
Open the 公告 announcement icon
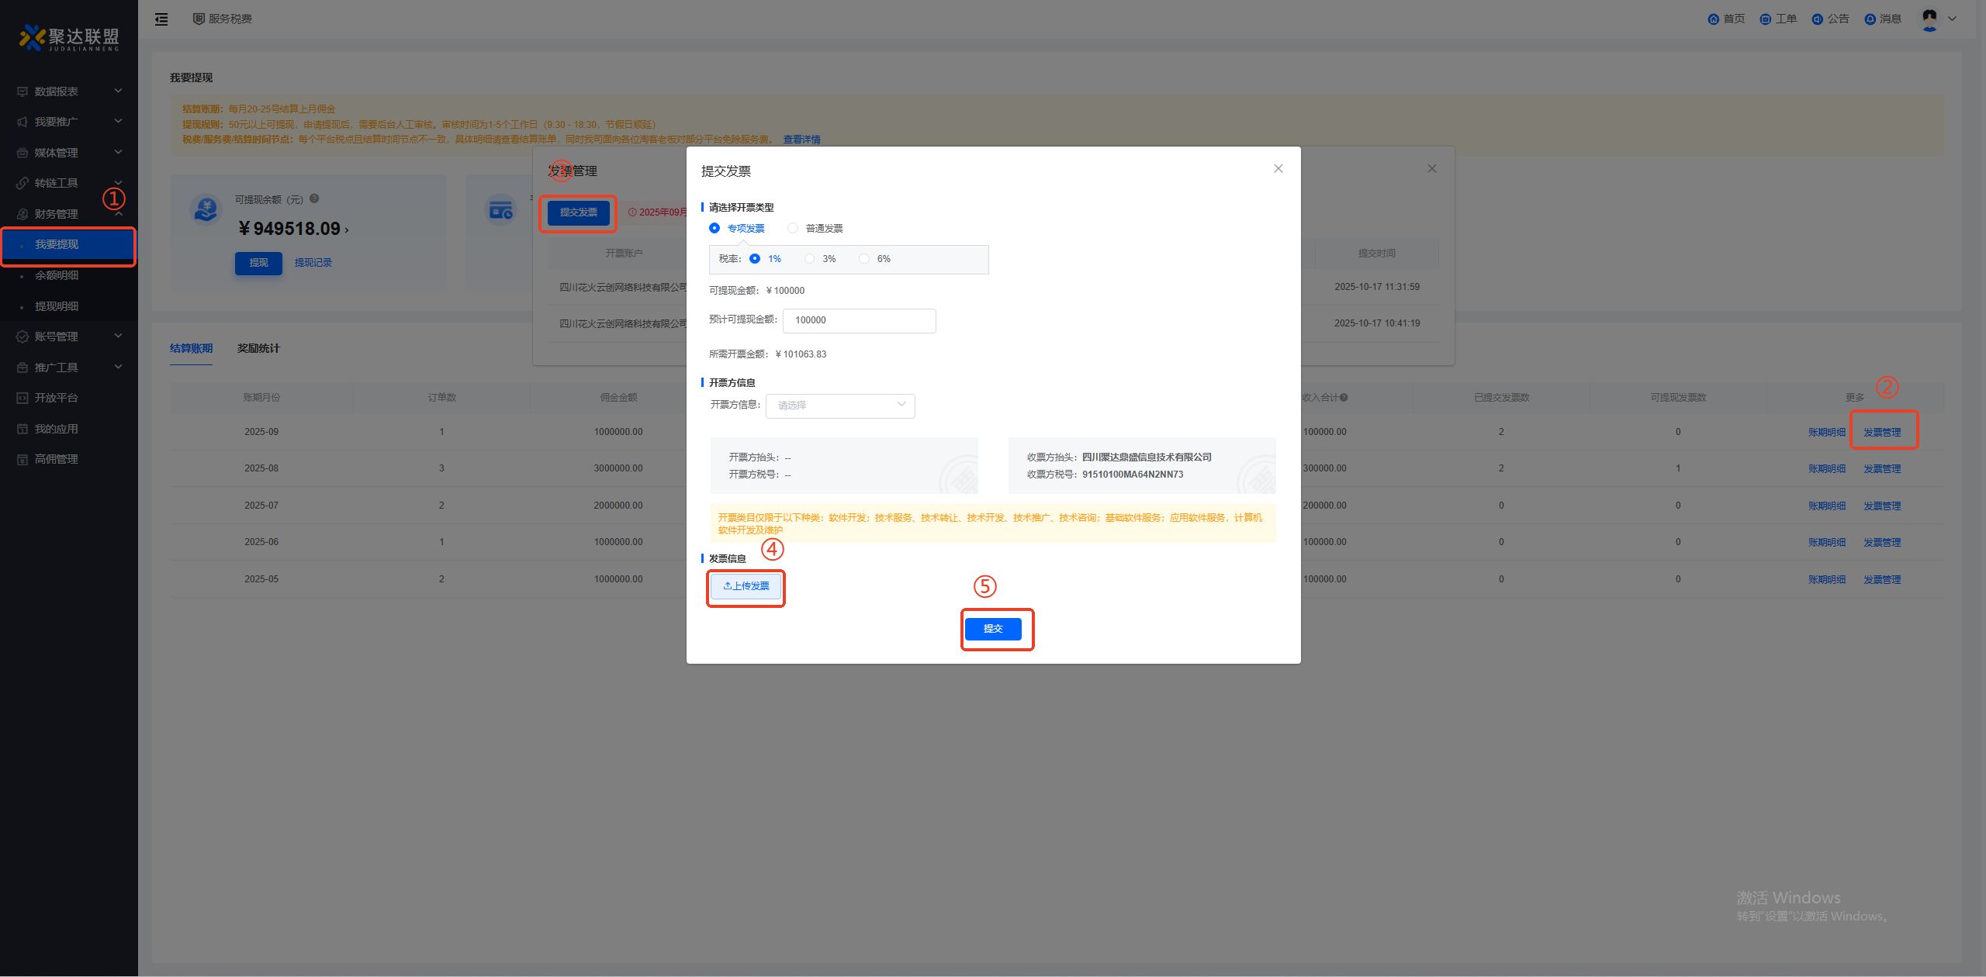(x=1817, y=19)
